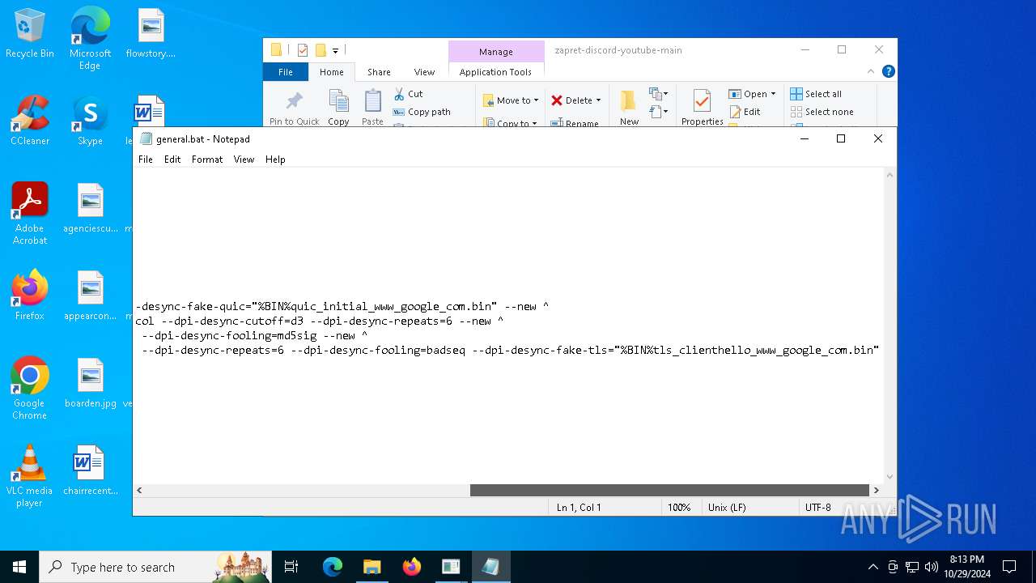Open Explorer File tab
1036x583 pixels.
pos(286,72)
